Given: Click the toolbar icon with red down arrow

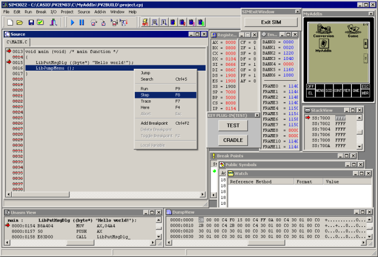Looking at the screenshot, I should pyautogui.click(x=124, y=23).
